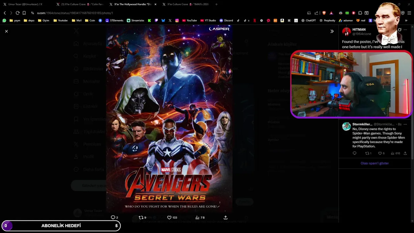The height and width of the screenshot is (233, 414).
Task: Open the STElements bookmark
Action: [x=114, y=20]
